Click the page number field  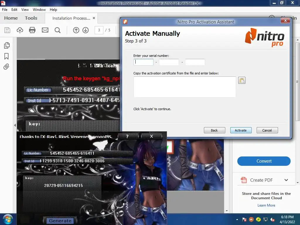99,30
